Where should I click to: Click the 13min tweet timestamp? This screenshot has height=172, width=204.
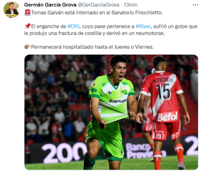point(131,5)
